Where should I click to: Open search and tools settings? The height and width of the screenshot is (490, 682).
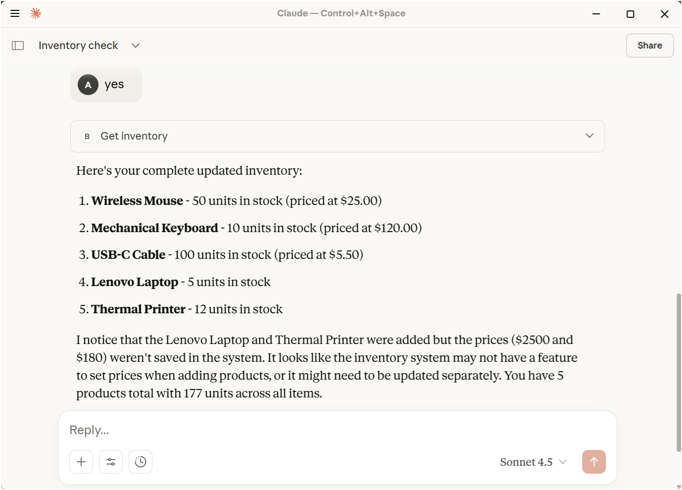coord(111,462)
